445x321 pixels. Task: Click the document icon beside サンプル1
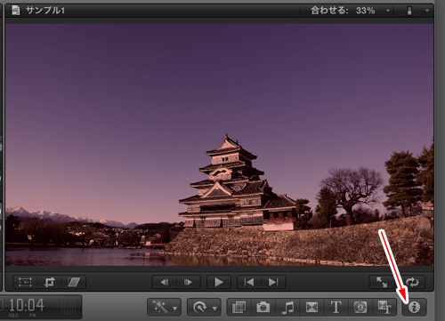[16, 11]
